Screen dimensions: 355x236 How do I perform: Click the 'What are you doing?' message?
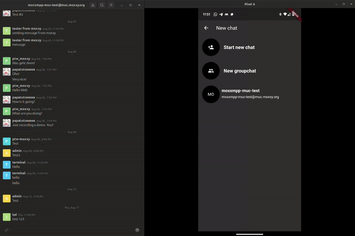(x=27, y=114)
